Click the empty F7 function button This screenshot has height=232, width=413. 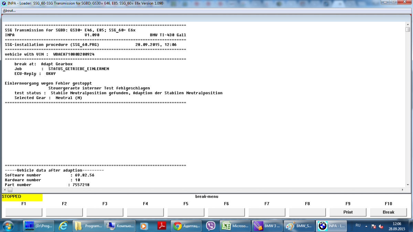pyautogui.click(x=267, y=212)
